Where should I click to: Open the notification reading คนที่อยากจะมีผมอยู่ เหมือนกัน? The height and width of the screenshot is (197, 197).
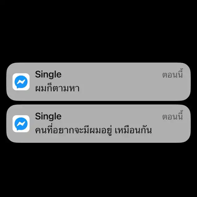point(98,124)
